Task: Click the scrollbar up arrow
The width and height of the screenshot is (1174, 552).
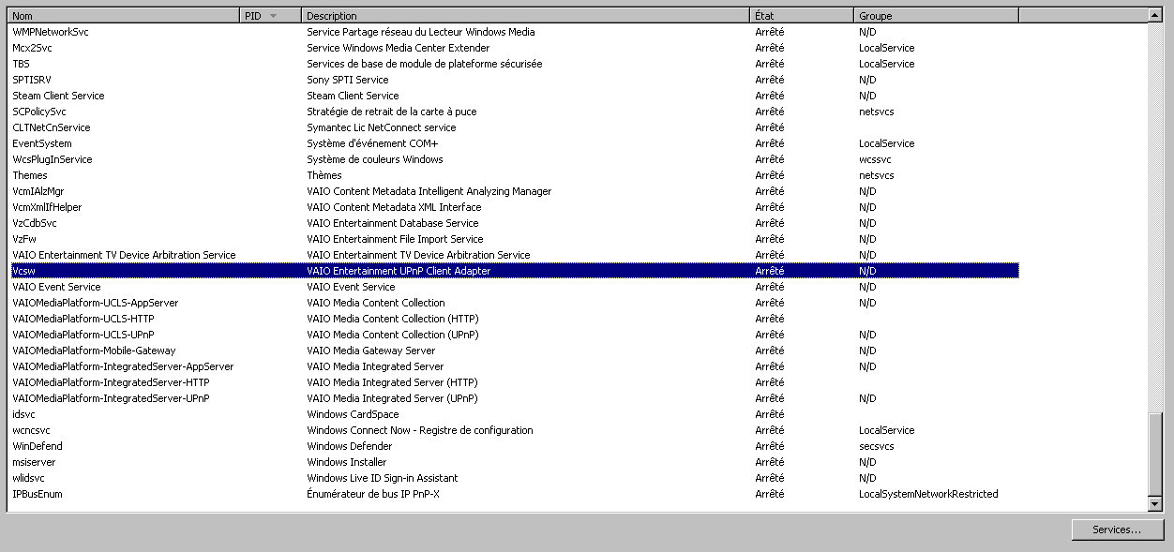Action: click(x=1155, y=15)
